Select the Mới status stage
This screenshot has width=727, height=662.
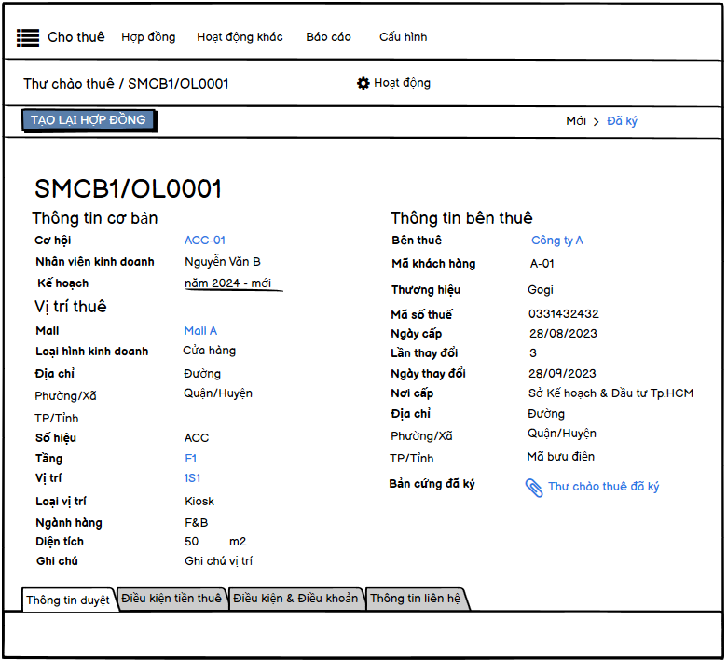tap(576, 121)
